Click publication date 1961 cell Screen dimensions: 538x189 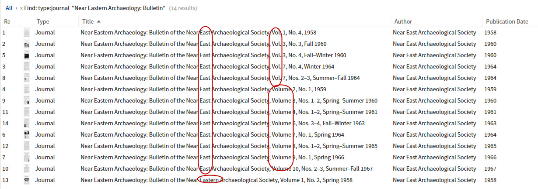pos(490,112)
